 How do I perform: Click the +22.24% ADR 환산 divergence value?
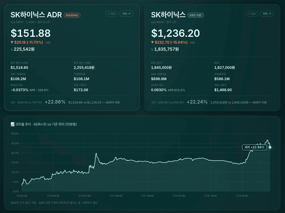pos(197,102)
